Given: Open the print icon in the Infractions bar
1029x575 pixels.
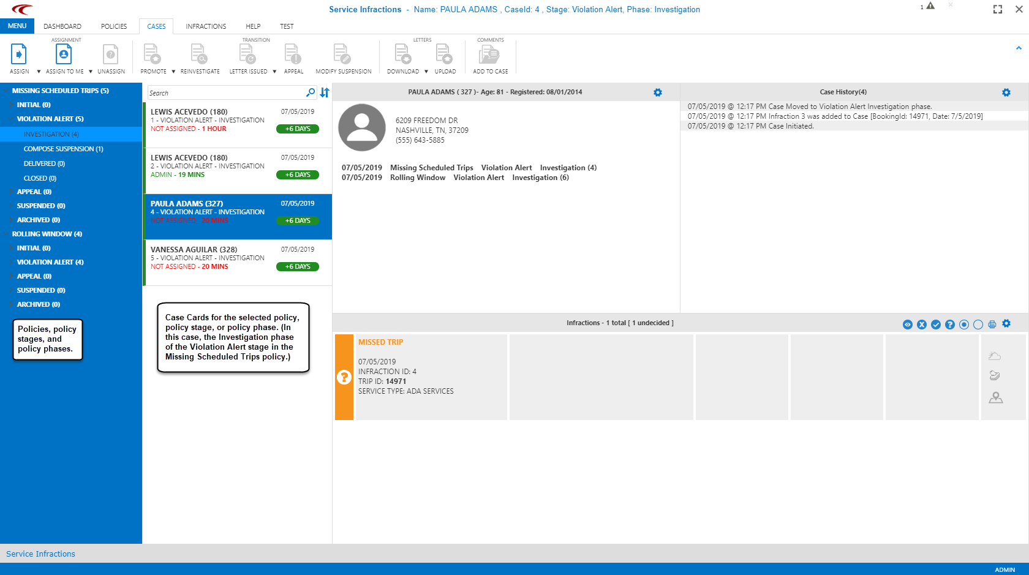Looking at the screenshot, I should click(x=992, y=324).
